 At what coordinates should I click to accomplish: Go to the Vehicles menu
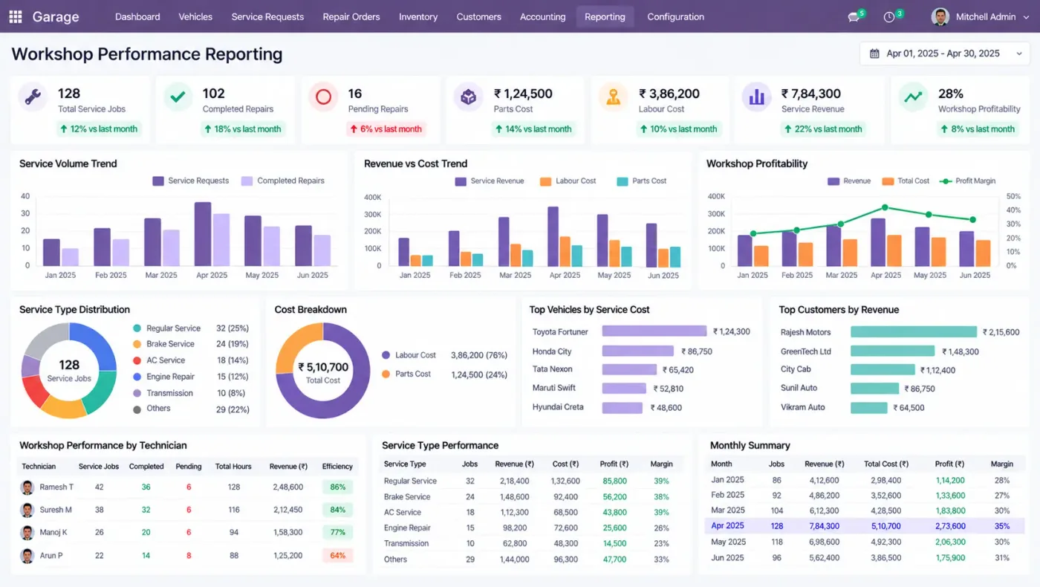point(195,16)
